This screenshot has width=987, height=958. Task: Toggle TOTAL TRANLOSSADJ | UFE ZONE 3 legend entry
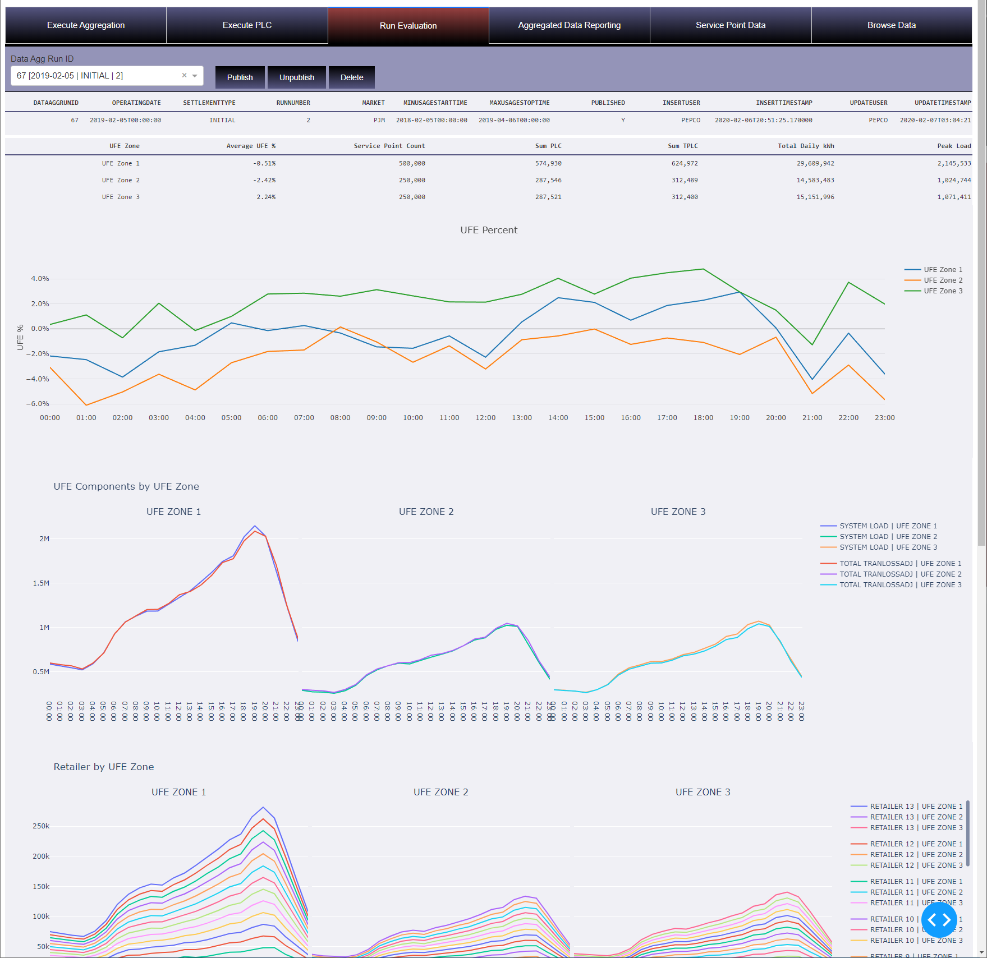point(891,585)
